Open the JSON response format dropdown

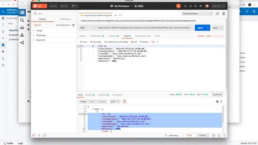coord(114,101)
